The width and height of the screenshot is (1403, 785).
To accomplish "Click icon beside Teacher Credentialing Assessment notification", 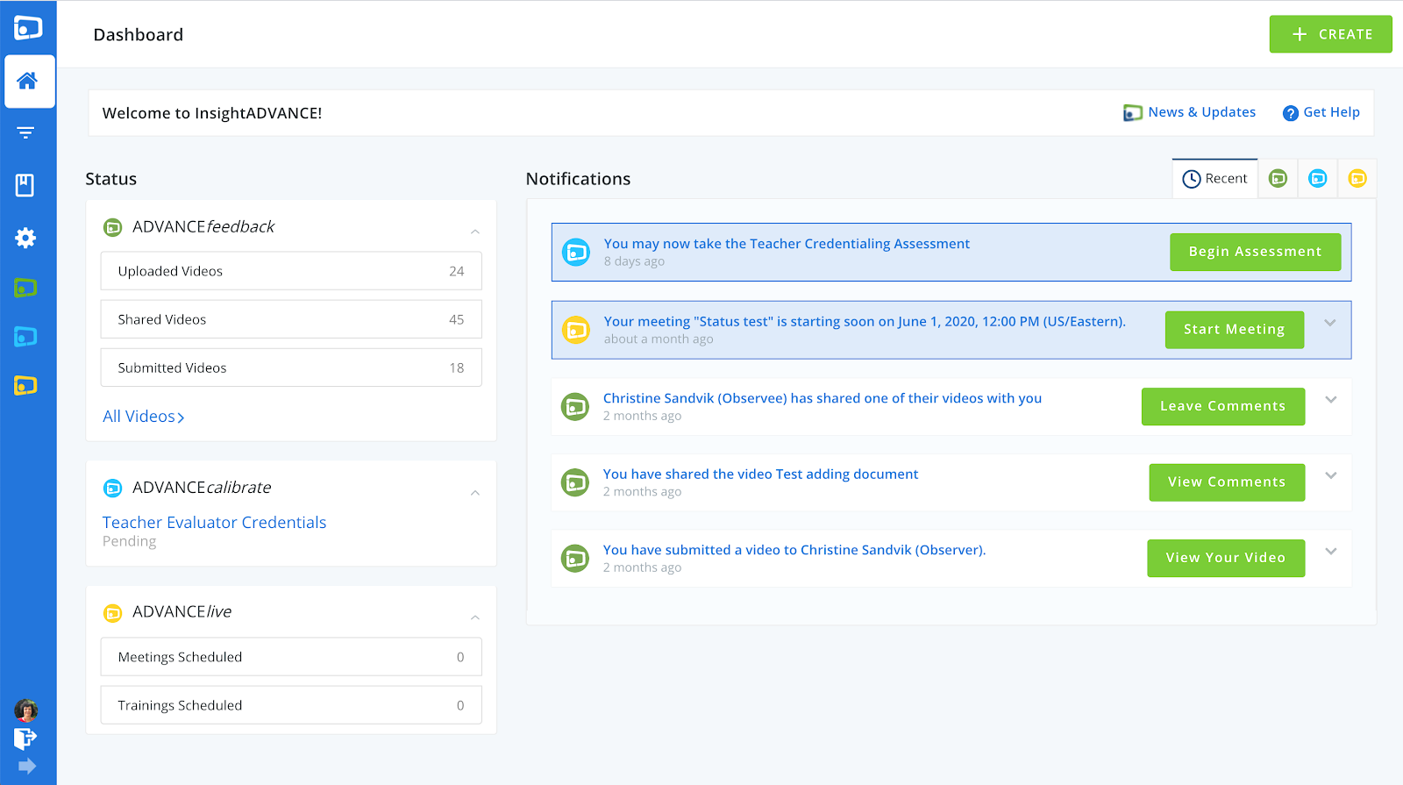I will click(576, 253).
